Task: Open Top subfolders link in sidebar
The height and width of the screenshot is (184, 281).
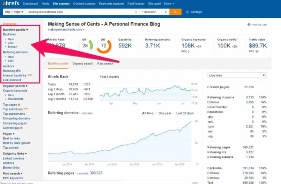Action: click(x=13, y=109)
